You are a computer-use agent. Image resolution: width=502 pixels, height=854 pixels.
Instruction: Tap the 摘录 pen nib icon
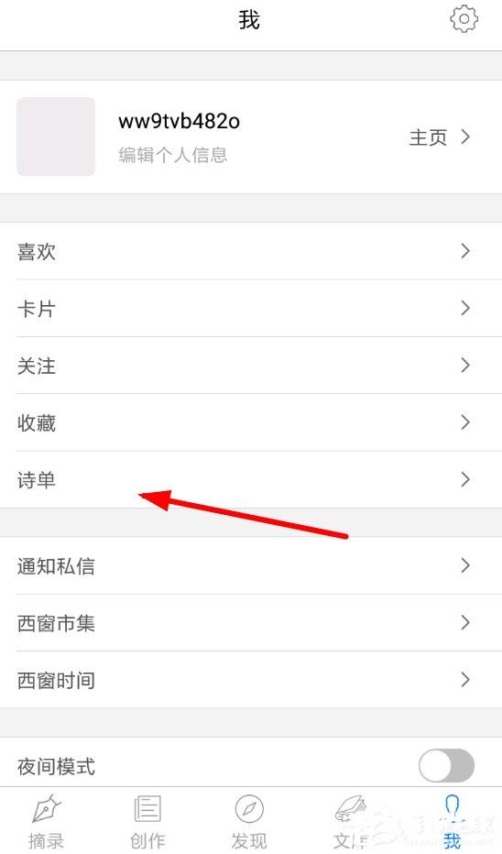pos(47,810)
